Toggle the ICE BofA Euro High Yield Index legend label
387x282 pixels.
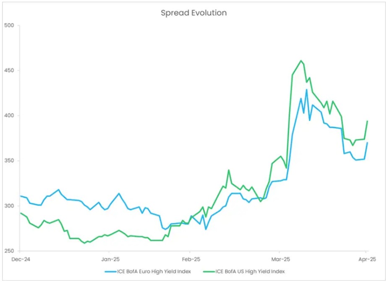154,271
